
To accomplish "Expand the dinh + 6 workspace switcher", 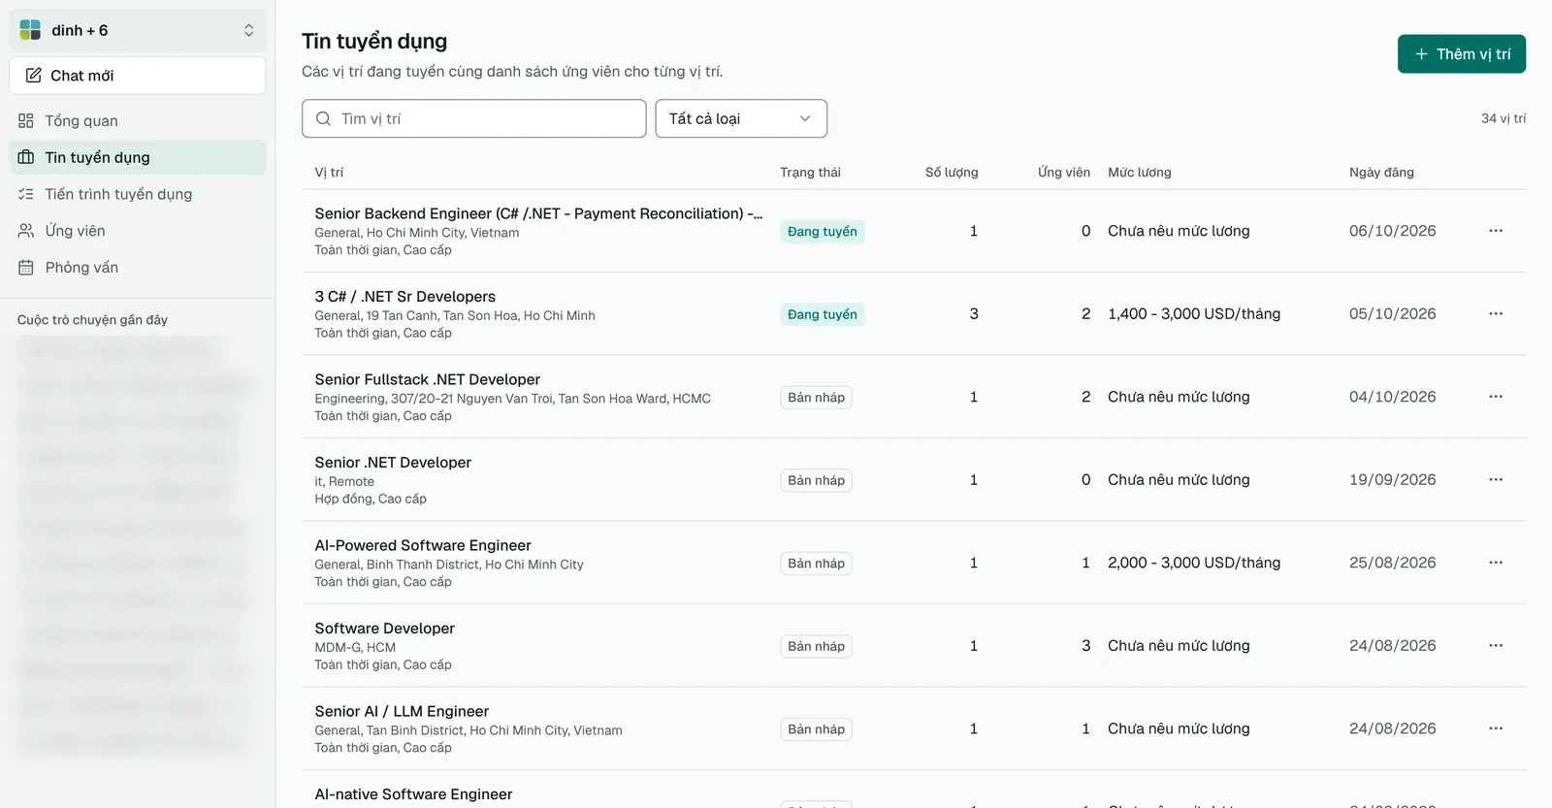I will click(137, 30).
